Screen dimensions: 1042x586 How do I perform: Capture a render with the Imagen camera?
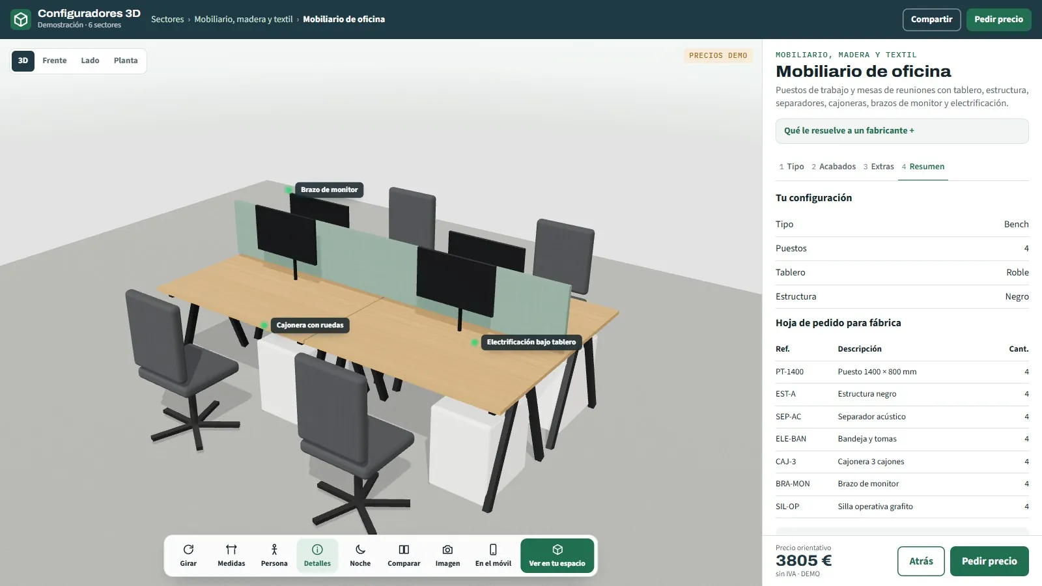[x=447, y=555]
